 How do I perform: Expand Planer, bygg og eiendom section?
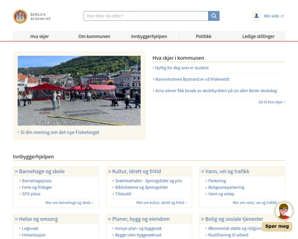(x=141, y=219)
